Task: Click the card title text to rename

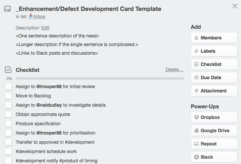Action: coord(89,9)
